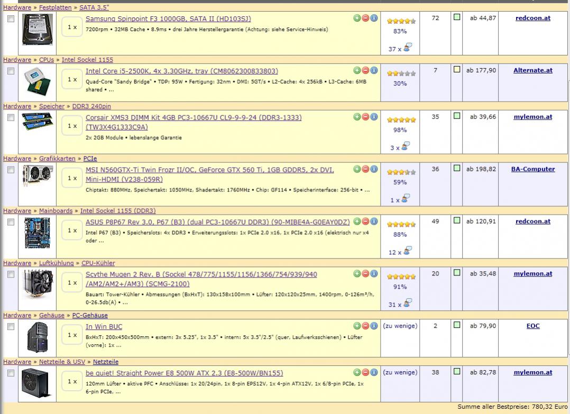Open be quiet! Straight Power E8 500W link

185,373
